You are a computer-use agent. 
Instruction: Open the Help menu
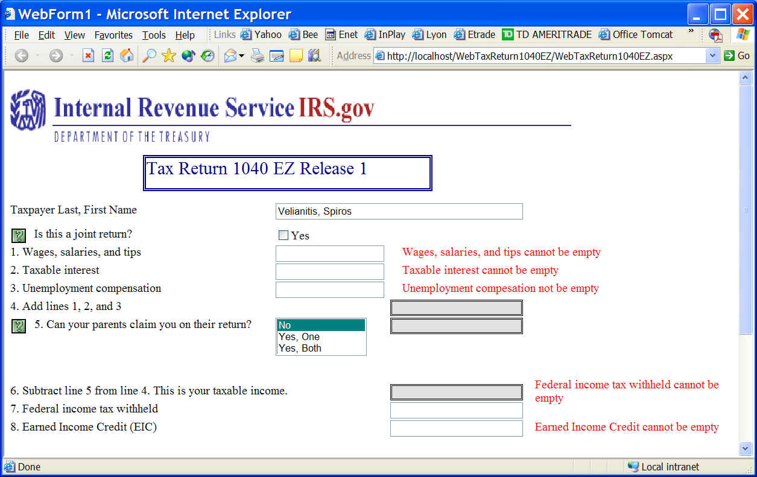tap(185, 35)
